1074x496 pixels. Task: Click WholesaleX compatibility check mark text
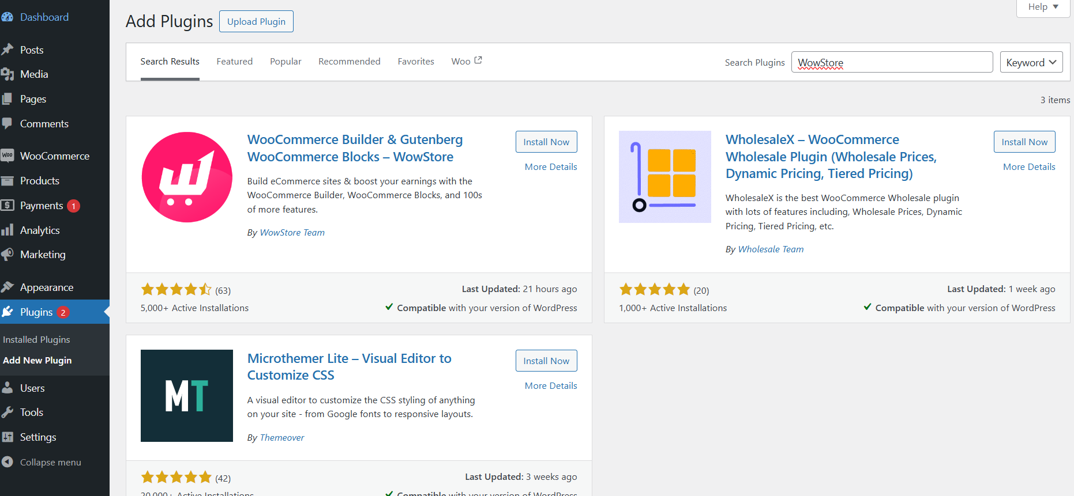pos(959,308)
